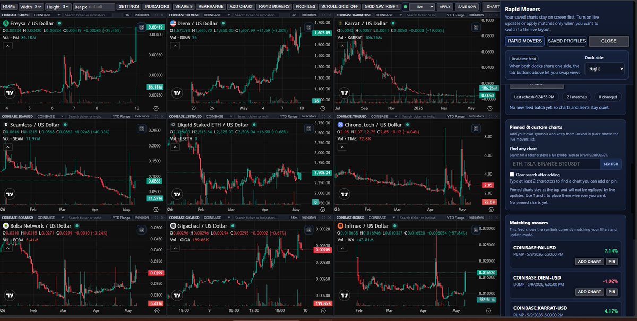Click the PROFILES toolbar button
The height and width of the screenshot is (321, 637).
click(305, 6)
